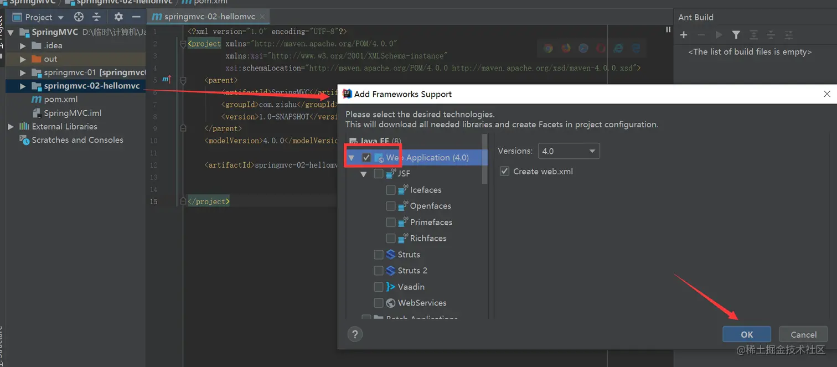The height and width of the screenshot is (367, 837).
Task: Click the Add build file plus icon in Ant Build
Action: (x=684, y=35)
